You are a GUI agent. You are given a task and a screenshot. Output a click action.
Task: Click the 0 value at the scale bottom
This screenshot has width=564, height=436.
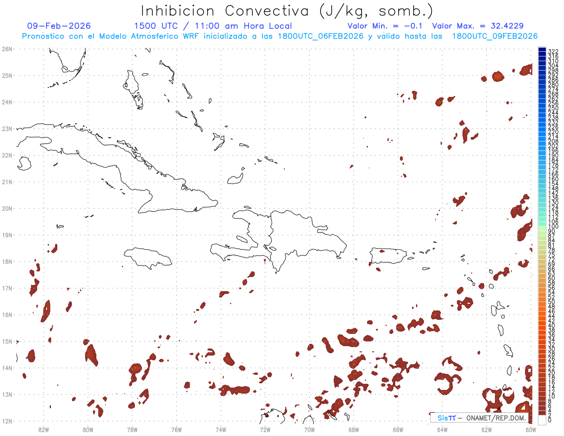coord(550,420)
